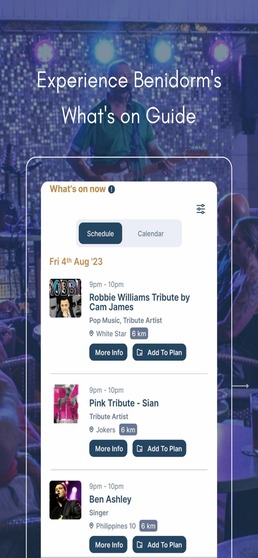Open the Pink Tribute poster thumbnail

tap(66, 404)
